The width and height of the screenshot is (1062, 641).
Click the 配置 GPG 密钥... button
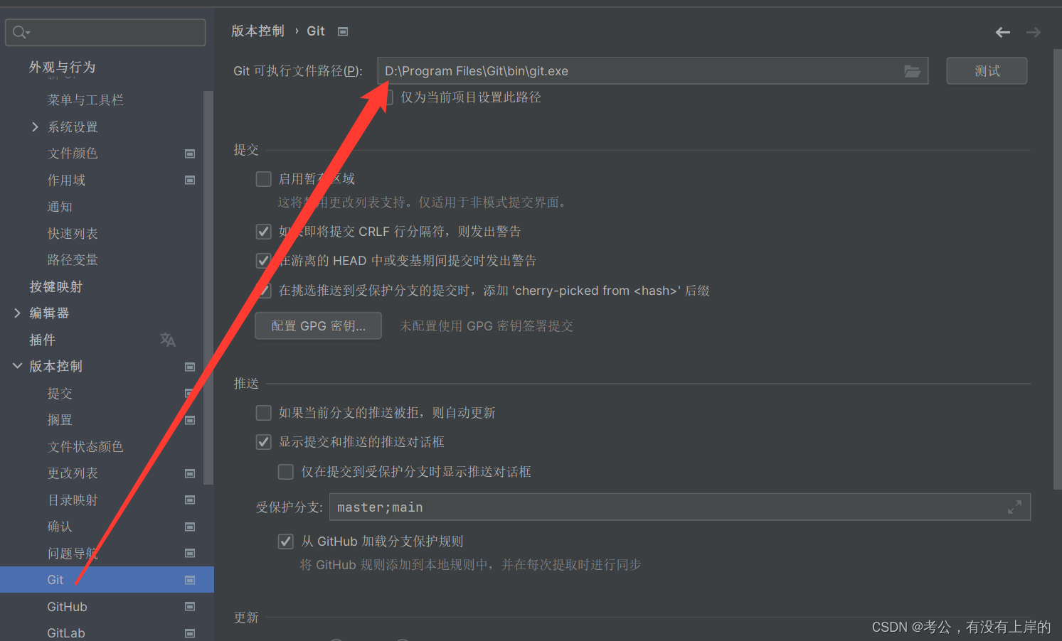[319, 325]
